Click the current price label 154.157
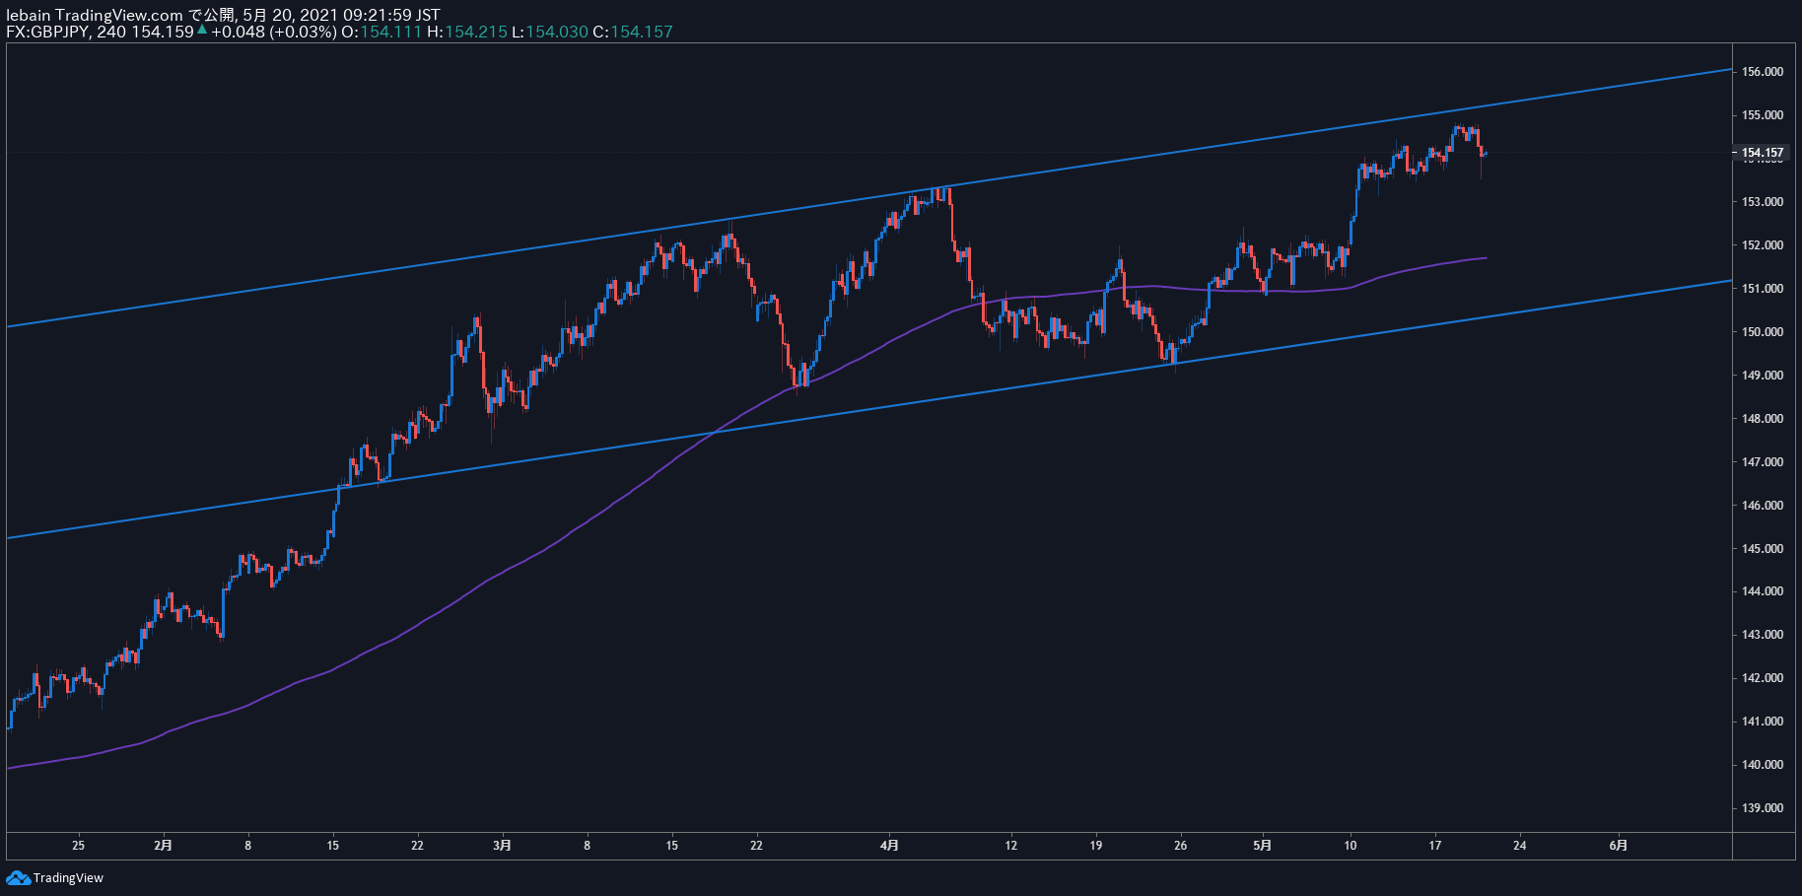1802x896 pixels. 1763,153
